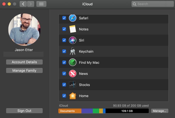Click the Siri label text
This screenshot has width=175, height=118.
[x=82, y=40]
